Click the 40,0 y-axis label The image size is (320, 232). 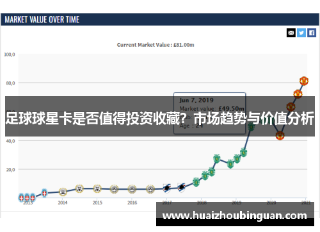[x=10, y=141]
